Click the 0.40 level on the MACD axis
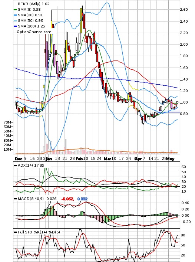This screenshot has height=262, width=195. click(185, 203)
